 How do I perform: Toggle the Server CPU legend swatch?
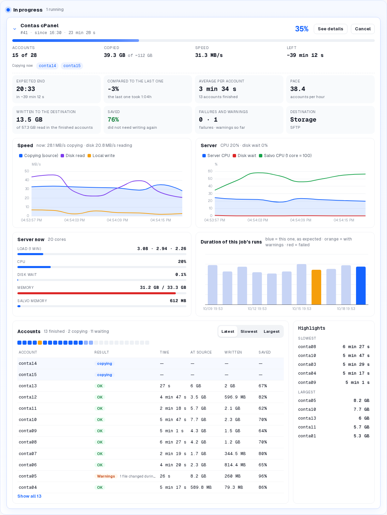204,156
